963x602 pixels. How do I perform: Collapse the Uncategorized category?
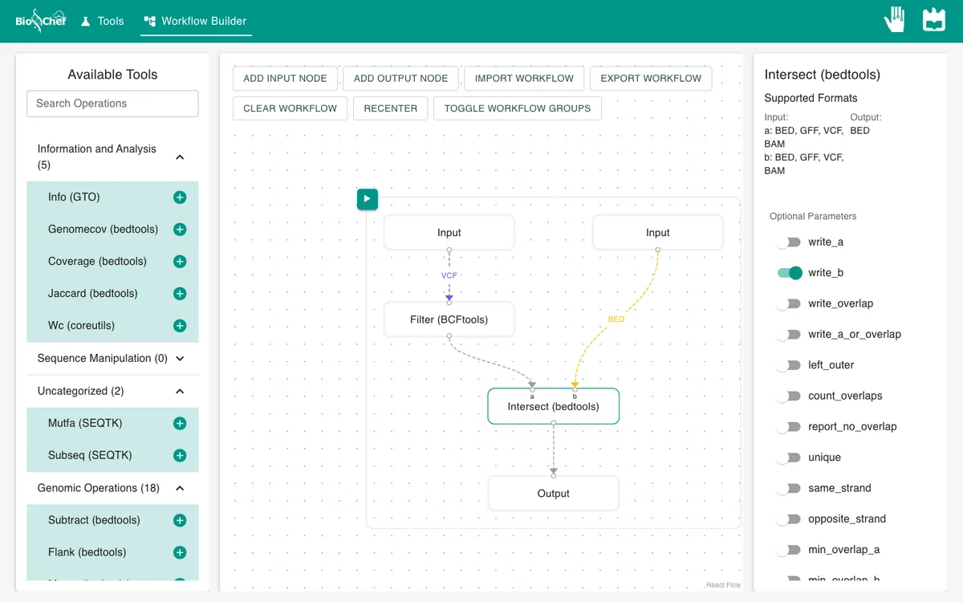point(180,392)
